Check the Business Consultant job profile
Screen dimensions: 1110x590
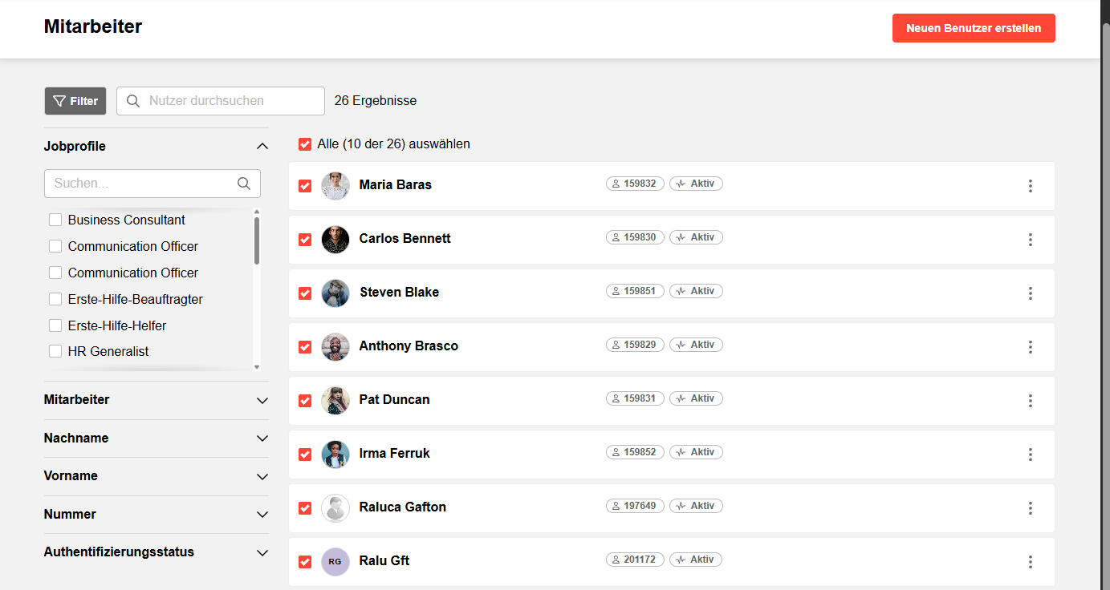tap(55, 220)
